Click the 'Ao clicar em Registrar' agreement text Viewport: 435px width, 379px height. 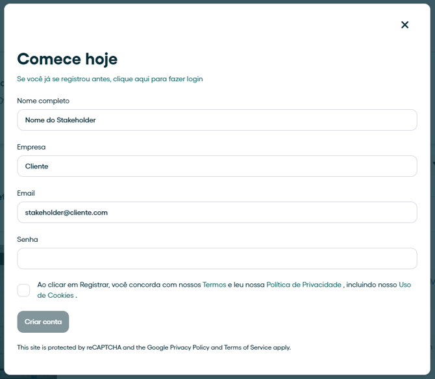click(224, 290)
